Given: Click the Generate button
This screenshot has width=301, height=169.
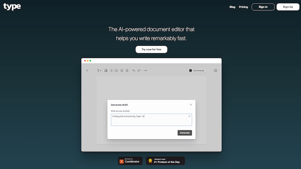Looking at the screenshot, I should click(185, 133).
